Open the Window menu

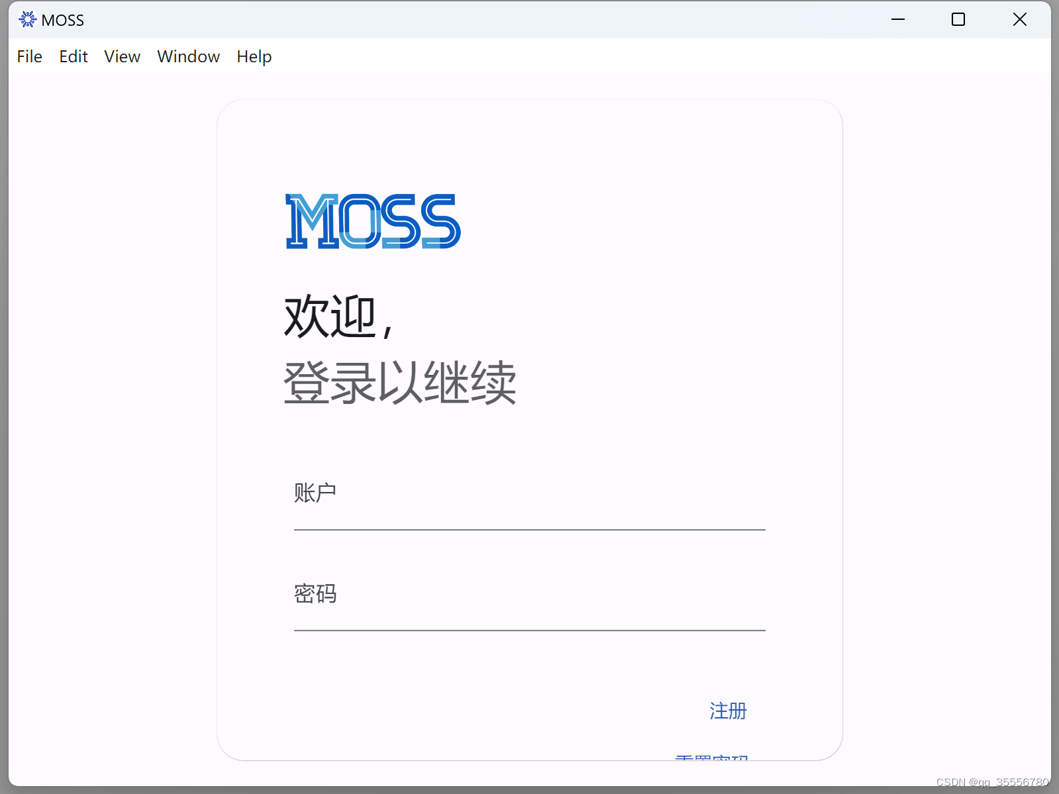(x=188, y=57)
